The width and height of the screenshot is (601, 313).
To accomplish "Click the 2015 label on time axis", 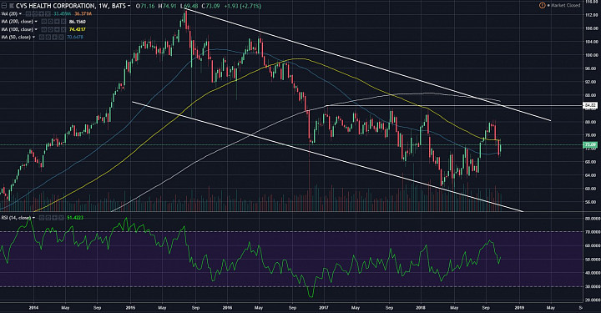I will coord(131,308).
